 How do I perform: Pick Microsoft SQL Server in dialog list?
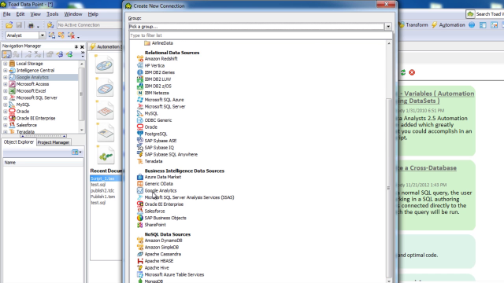(165, 107)
